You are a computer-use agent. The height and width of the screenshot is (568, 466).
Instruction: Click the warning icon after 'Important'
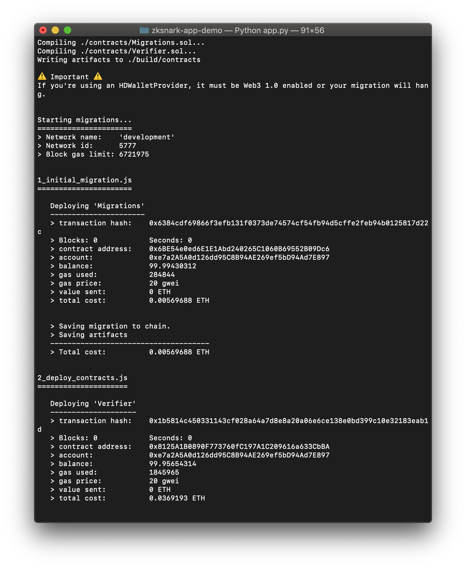tap(98, 76)
